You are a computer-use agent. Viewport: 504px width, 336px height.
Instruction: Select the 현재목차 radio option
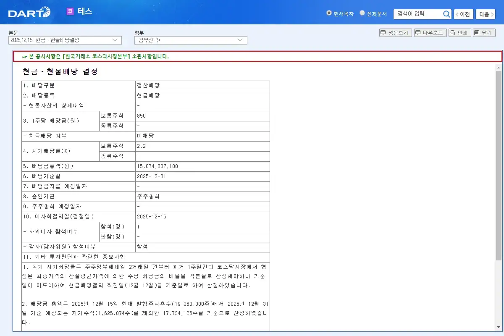click(329, 13)
